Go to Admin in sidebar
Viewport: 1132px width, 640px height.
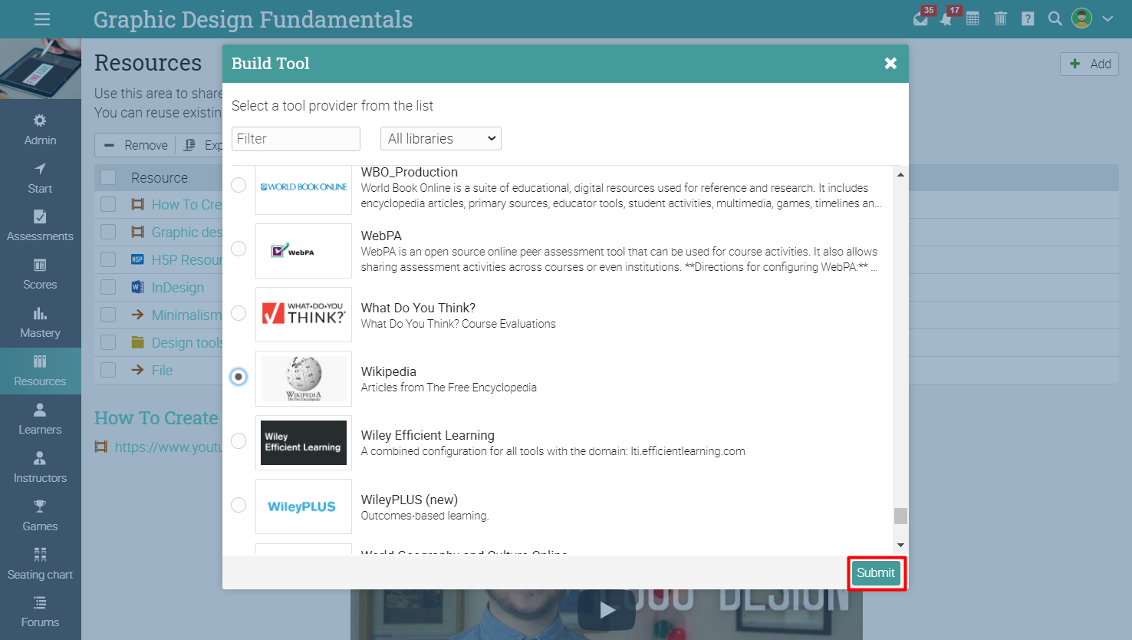[40, 130]
